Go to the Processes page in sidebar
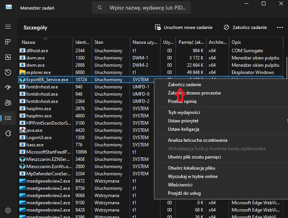 coord(8,42)
